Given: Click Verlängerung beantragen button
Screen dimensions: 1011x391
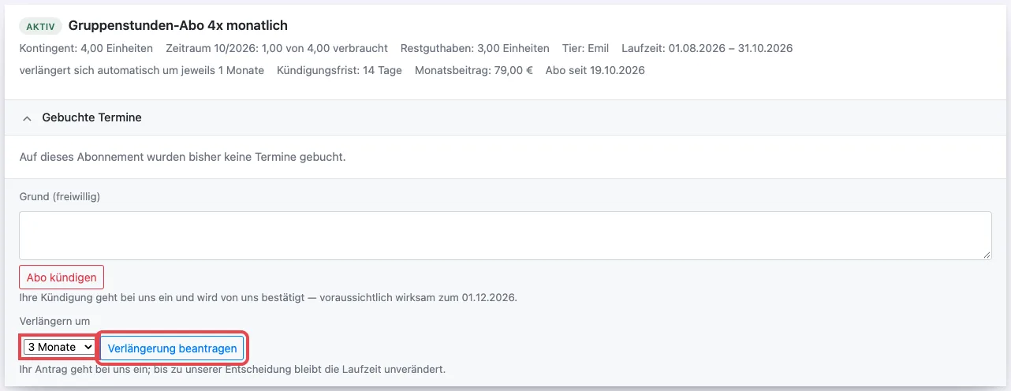Looking at the screenshot, I should pyautogui.click(x=172, y=348).
